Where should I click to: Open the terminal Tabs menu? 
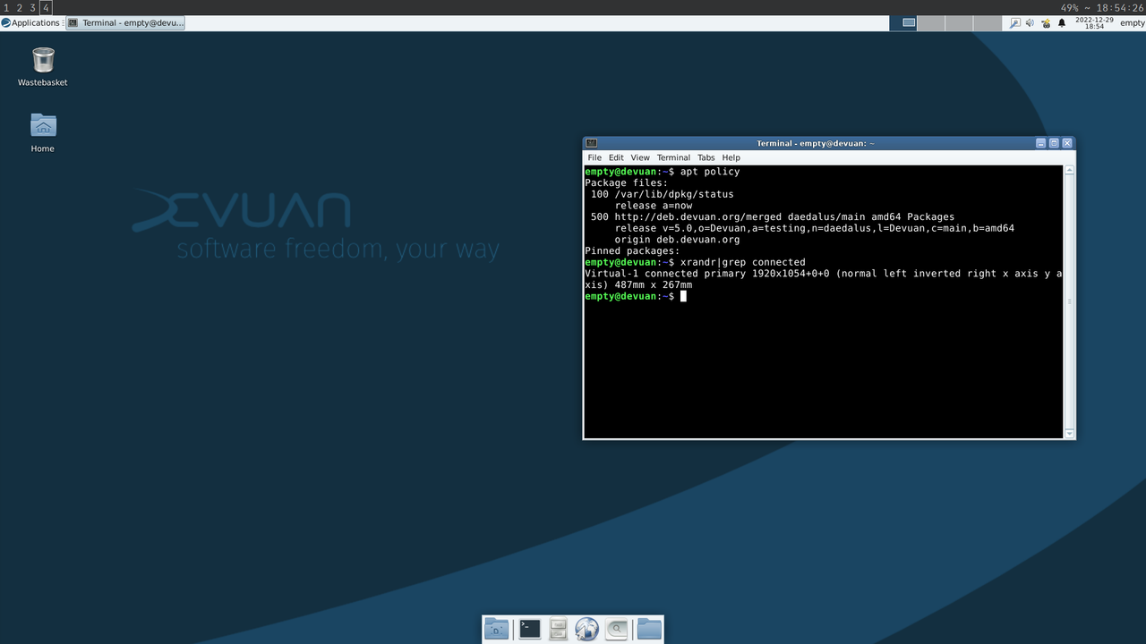point(706,157)
